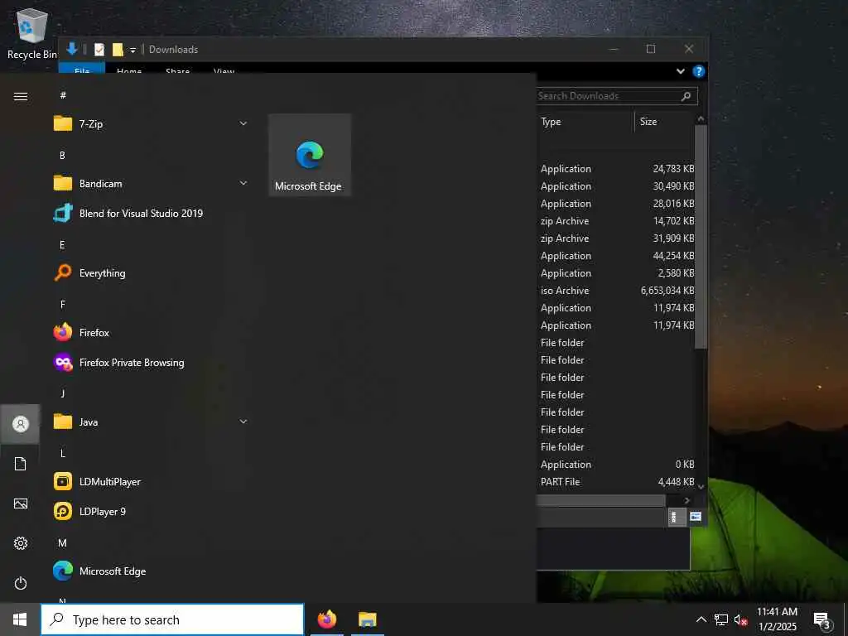Select the PART File row

(x=616, y=481)
